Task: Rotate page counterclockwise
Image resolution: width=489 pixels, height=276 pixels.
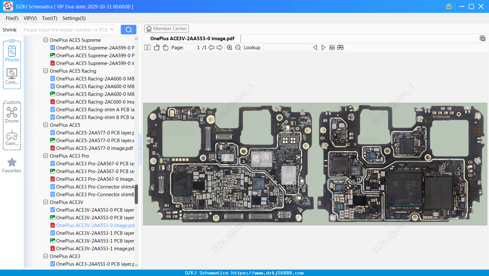Action: (x=157, y=47)
